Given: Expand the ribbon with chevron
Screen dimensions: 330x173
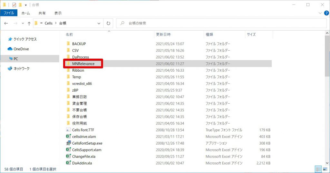Looking at the screenshot, I should click(320, 13).
